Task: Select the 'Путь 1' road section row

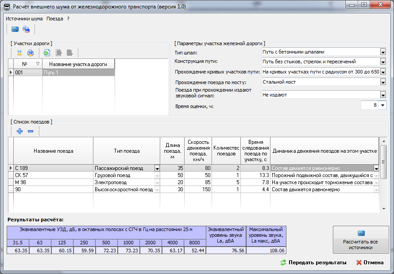Action: coord(78,72)
